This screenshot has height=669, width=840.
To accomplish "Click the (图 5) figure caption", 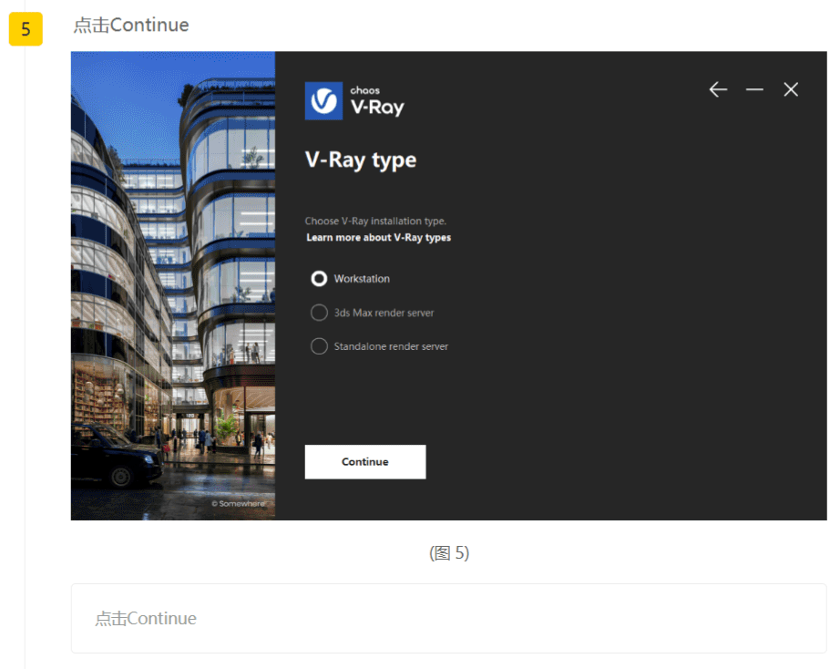I will [x=449, y=552].
